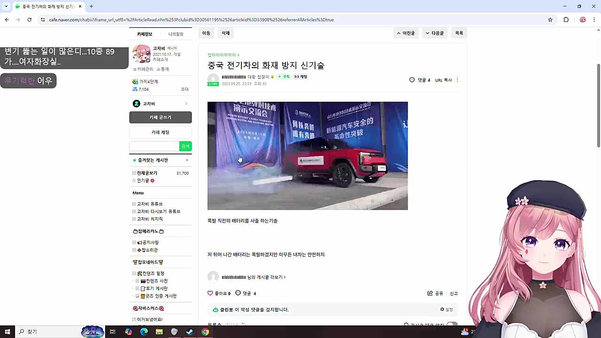Bookmark this page with the star icon
601x338 pixels.
click(550, 20)
